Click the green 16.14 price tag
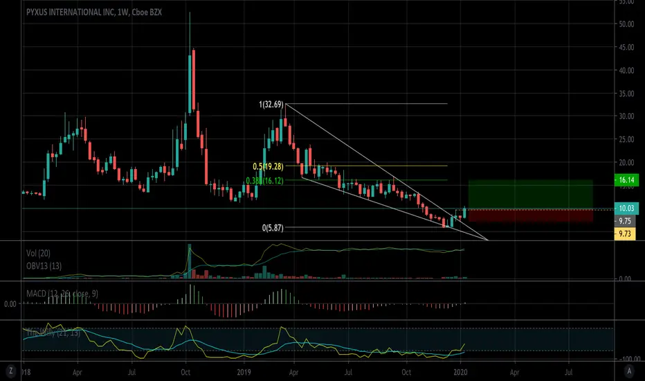Viewport: 645px width, 381px height. (626, 179)
